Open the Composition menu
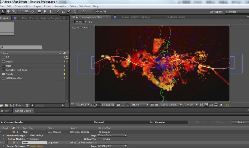This screenshot has height=148, width=249. 23,6
